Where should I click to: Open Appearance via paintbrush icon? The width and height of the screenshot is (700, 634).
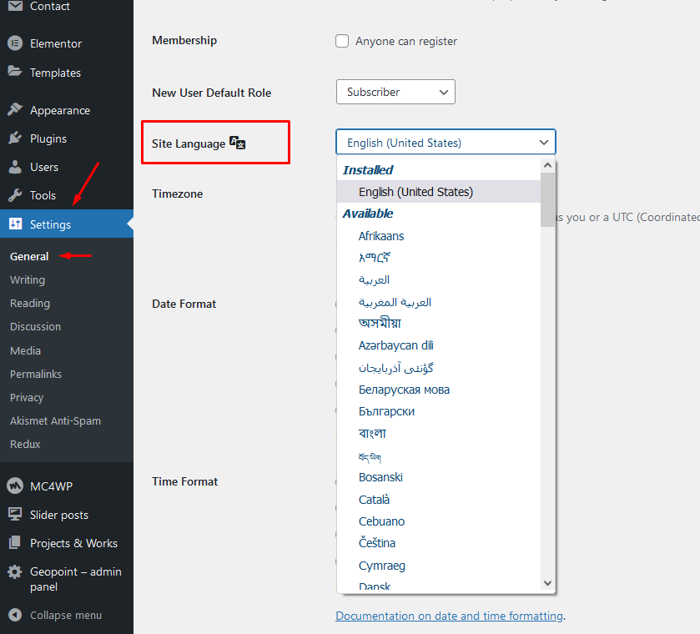14,110
